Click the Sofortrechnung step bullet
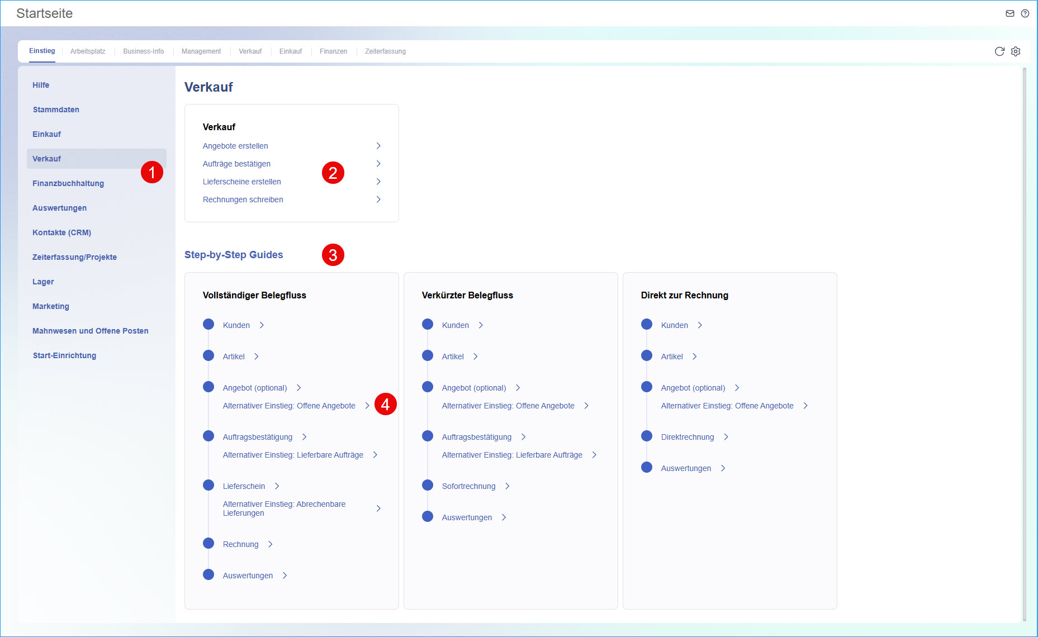 pyautogui.click(x=428, y=486)
